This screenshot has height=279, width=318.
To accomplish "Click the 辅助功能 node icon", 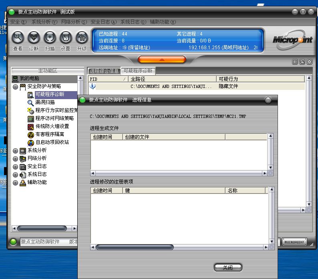I will click(23, 183).
